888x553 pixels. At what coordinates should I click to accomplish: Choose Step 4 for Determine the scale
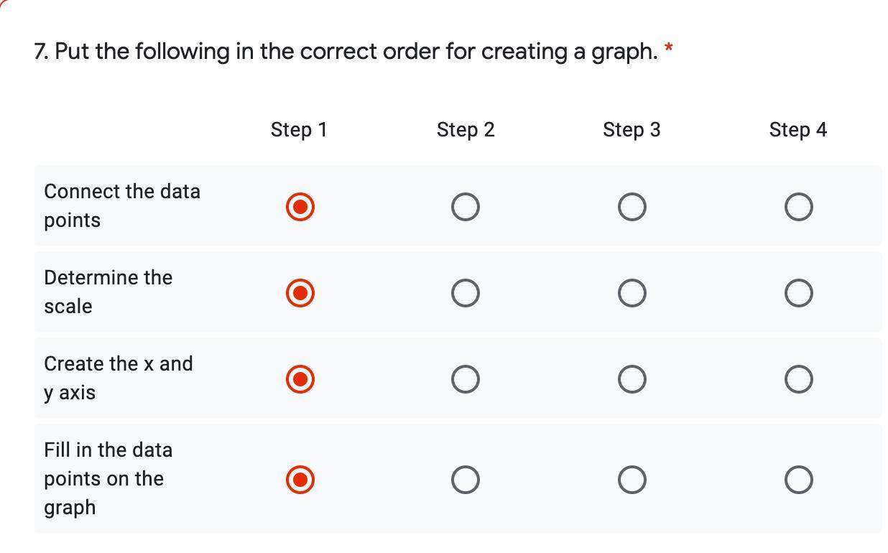point(798,293)
